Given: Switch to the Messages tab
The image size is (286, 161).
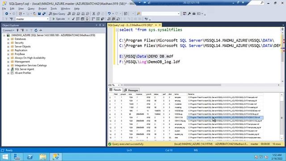Looking at the screenshot, I should [131, 90].
